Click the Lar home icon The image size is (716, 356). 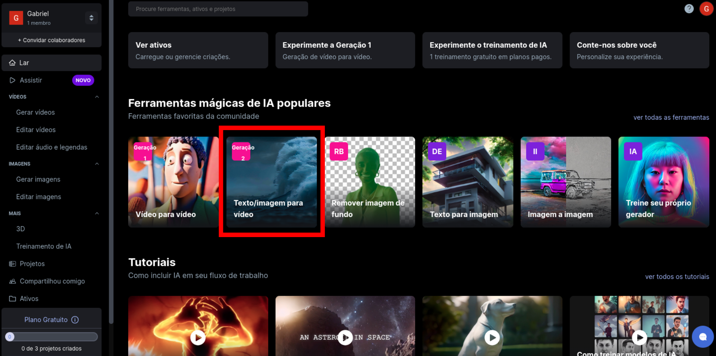pyautogui.click(x=12, y=63)
